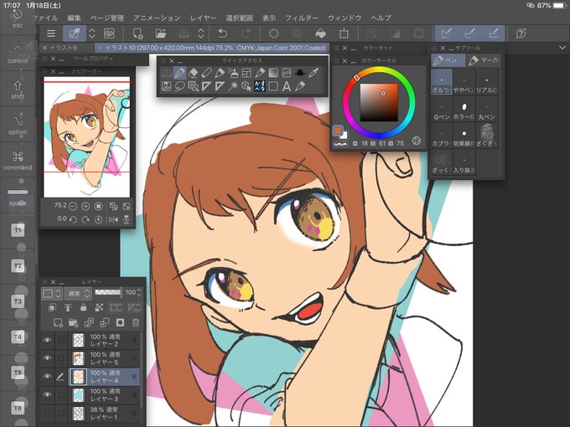This screenshot has height=427, width=570.
Task: Hide レイヤー 5 with eye icon
Action: (47, 358)
